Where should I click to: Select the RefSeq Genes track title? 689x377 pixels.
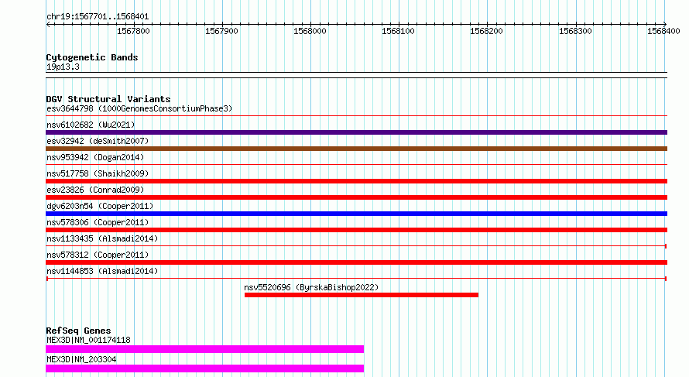(x=78, y=331)
